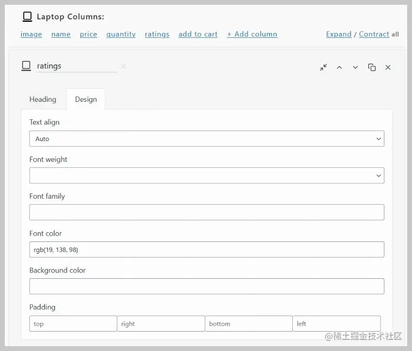Collapse the ratings column panel

pyautogui.click(x=323, y=68)
